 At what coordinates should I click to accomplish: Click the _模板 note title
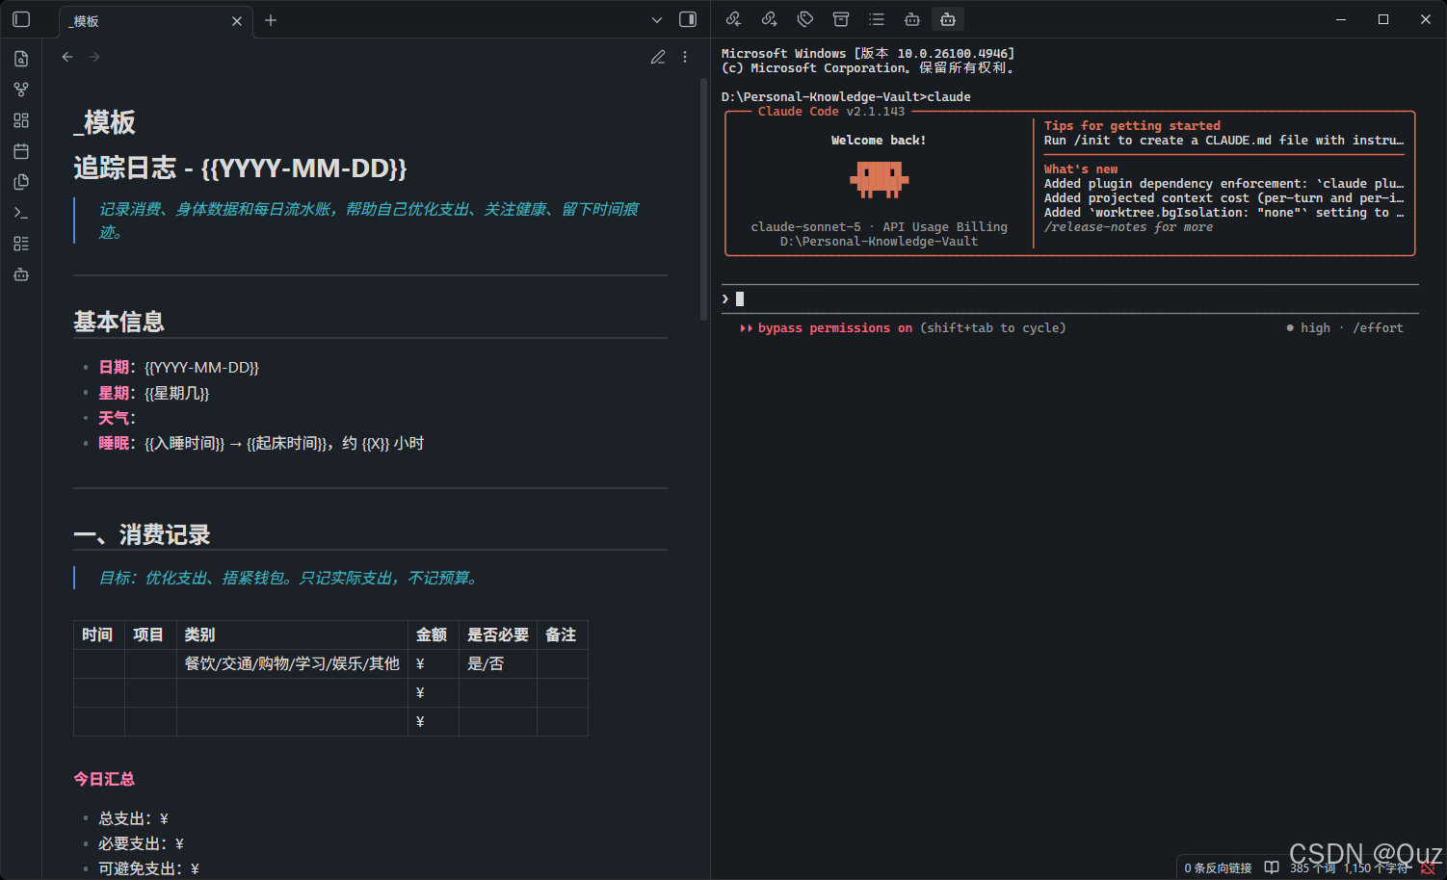(x=105, y=122)
